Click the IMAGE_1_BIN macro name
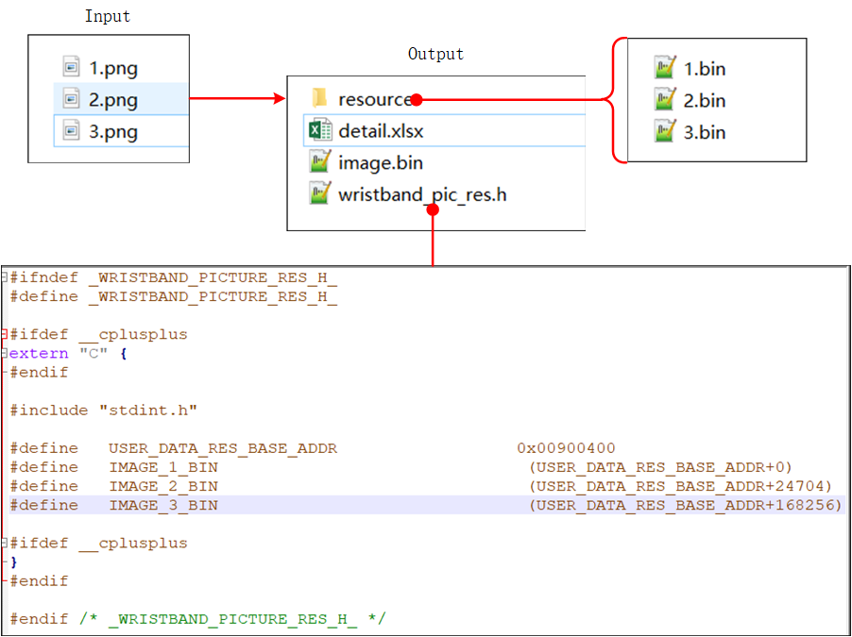Screen dimensions: 852x637 click(x=162, y=467)
